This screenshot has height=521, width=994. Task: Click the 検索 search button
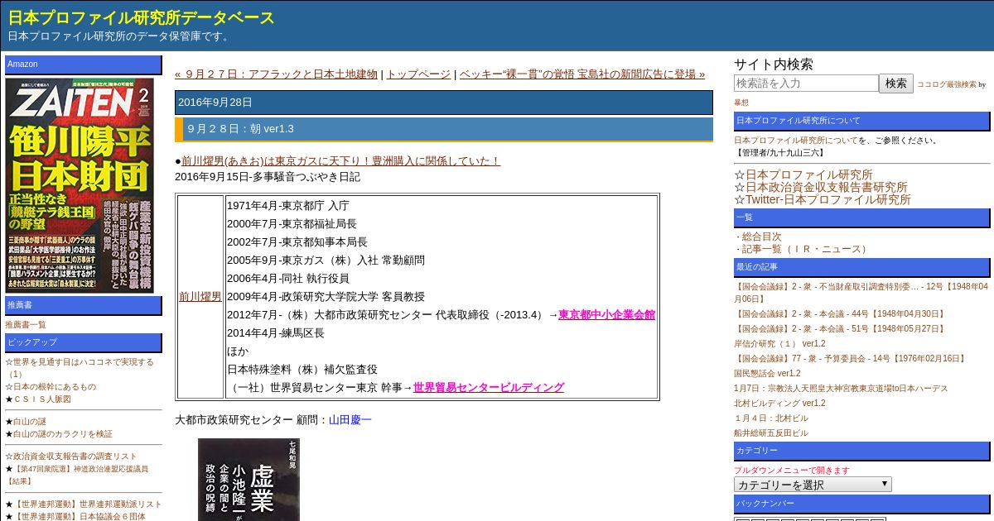click(x=896, y=83)
